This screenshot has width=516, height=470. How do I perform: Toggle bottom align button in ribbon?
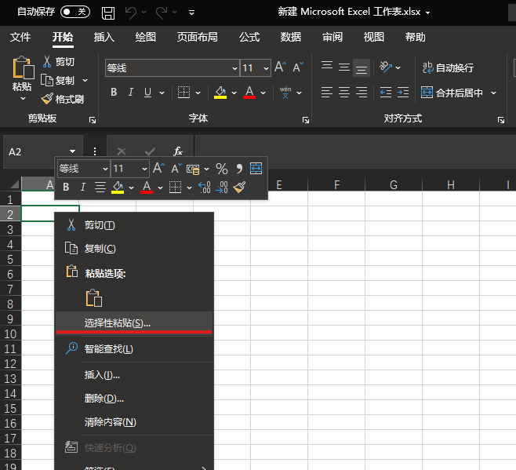[x=362, y=67]
